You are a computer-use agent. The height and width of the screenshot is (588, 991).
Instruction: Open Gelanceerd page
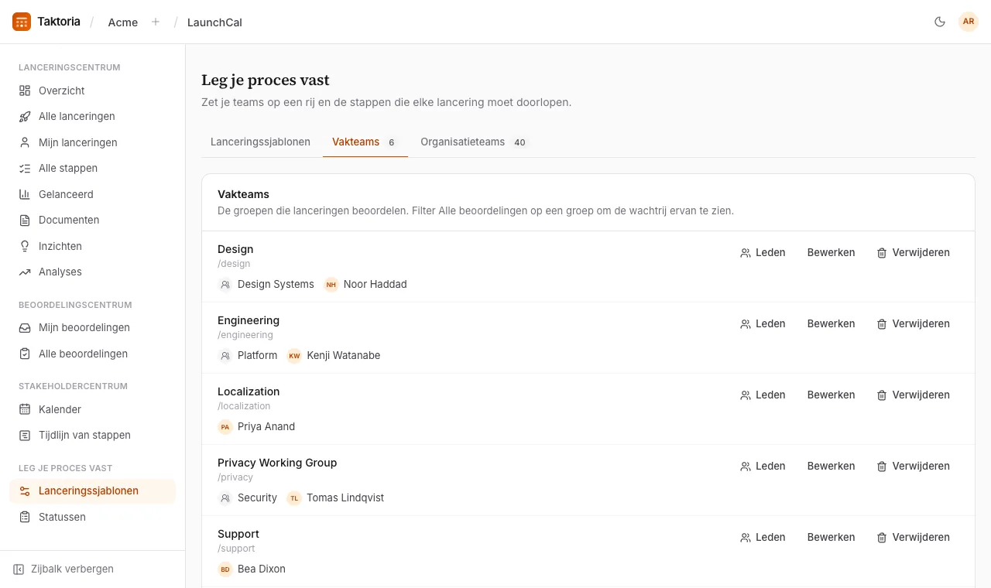tap(92, 194)
